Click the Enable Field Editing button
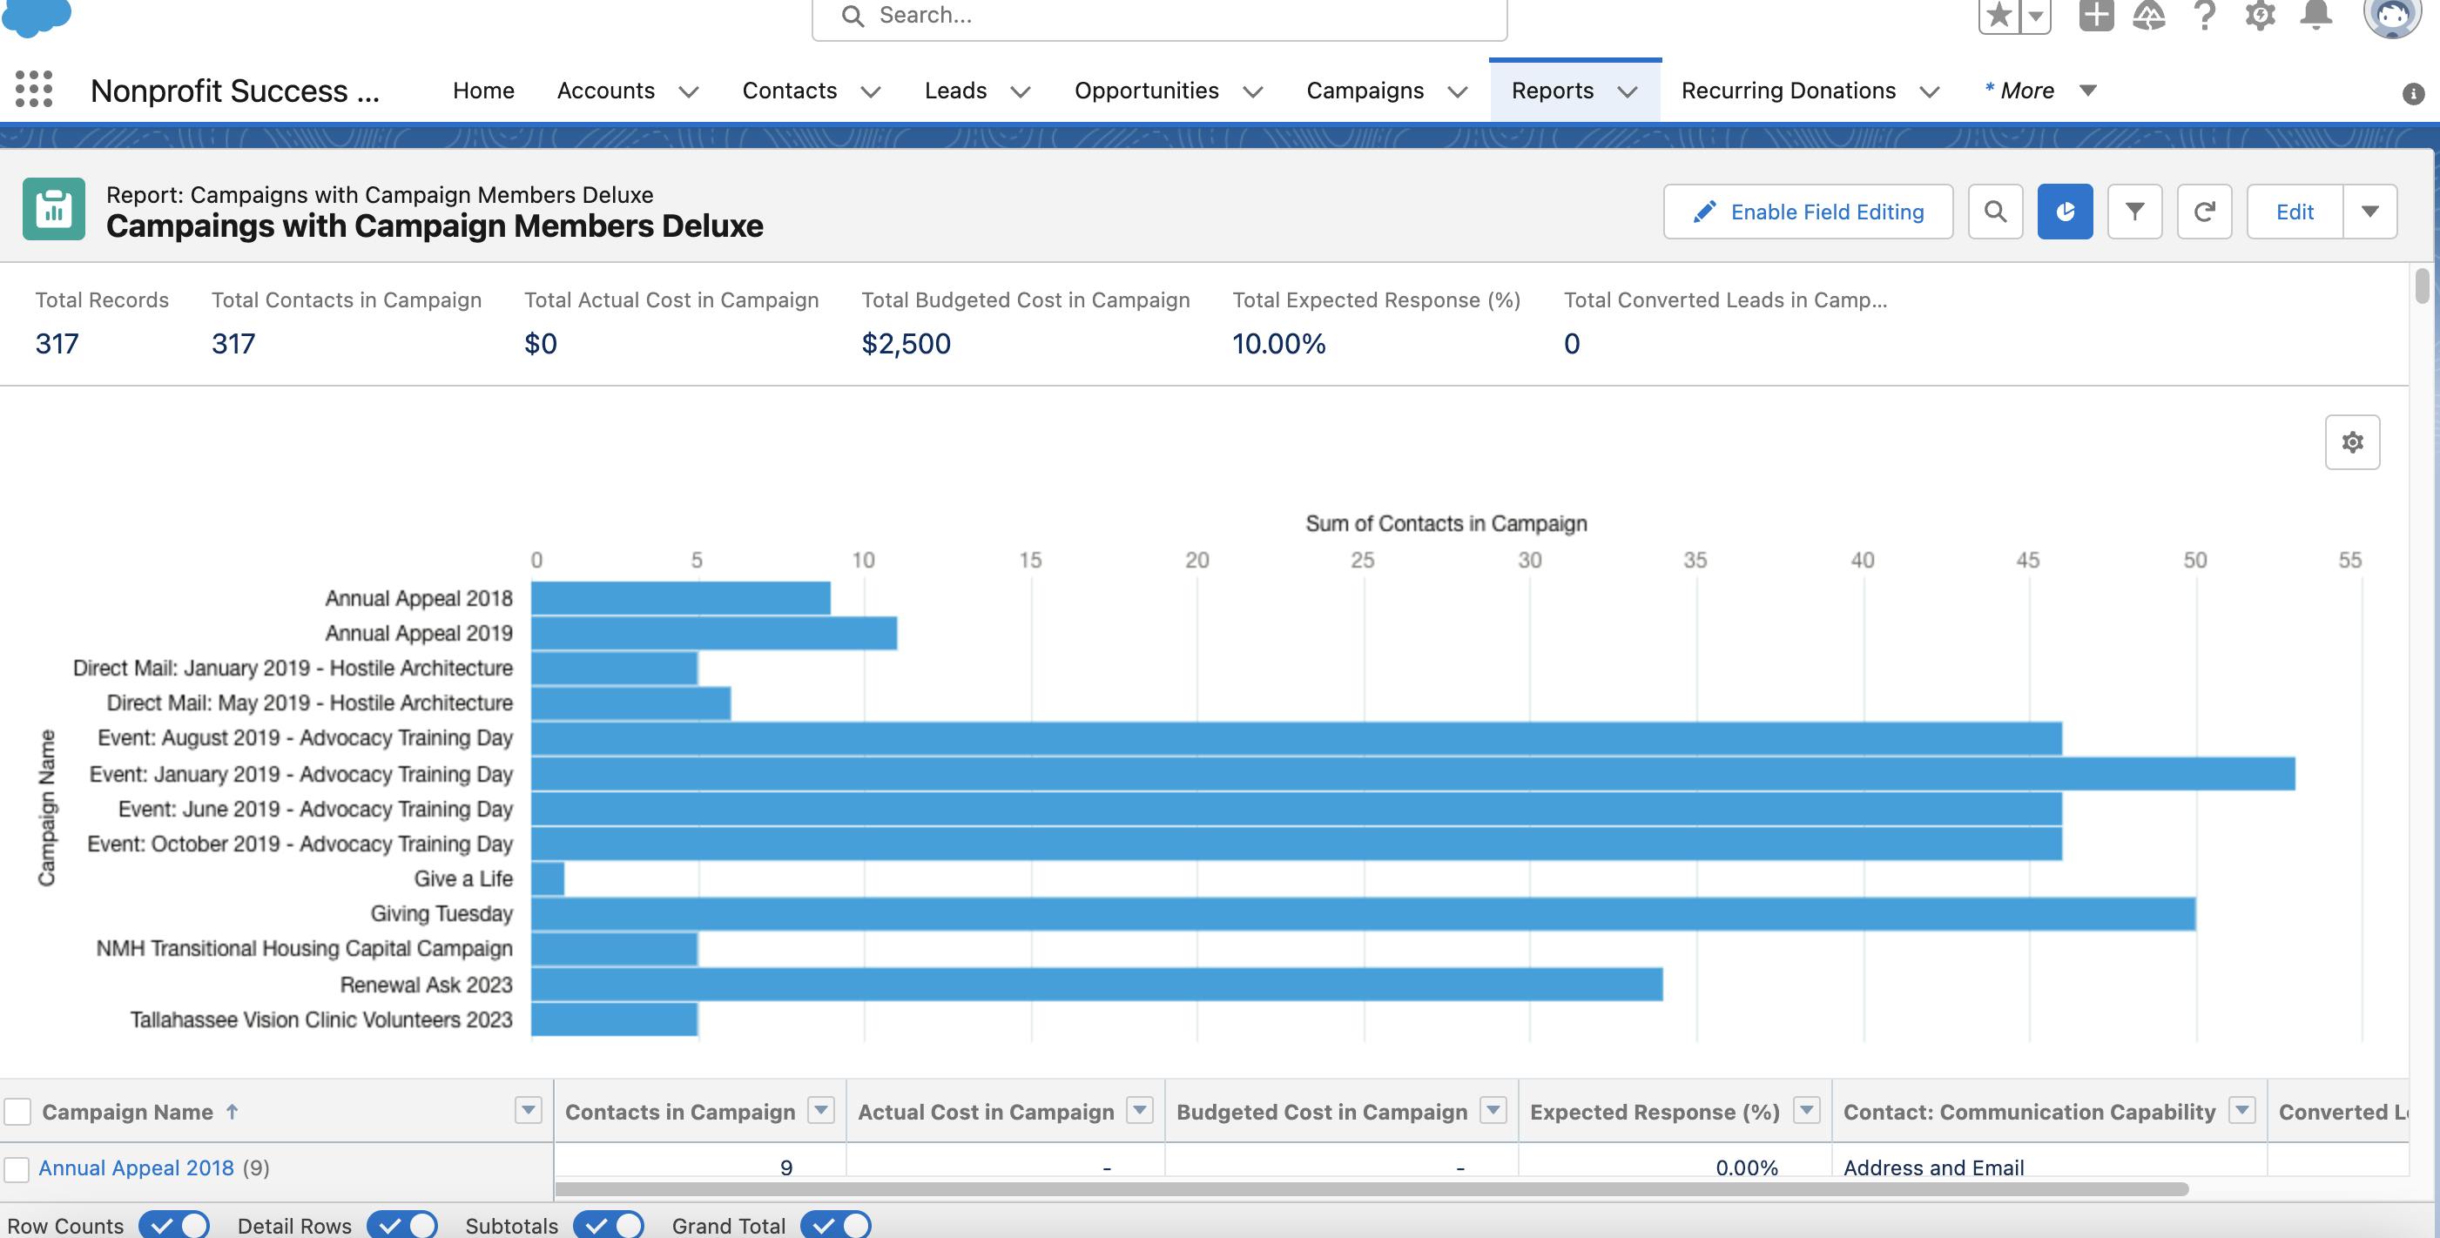This screenshot has height=1238, width=2440. [x=1807, y=212]
